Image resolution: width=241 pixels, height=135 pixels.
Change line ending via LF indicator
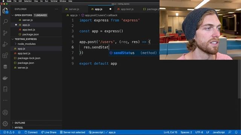tap(208, 132)
